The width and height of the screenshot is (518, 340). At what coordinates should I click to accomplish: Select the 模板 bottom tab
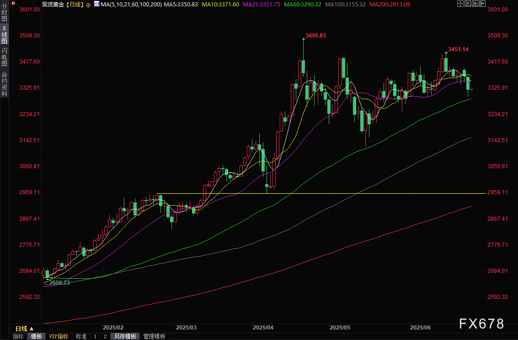[x=37, y=336]
